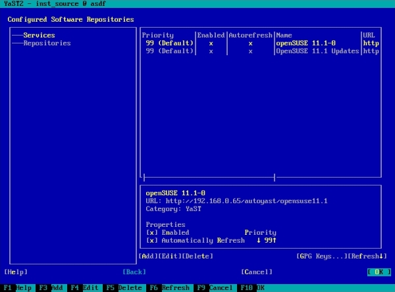Click the Name column header
The width and height of the screenshot is (395, 292).
(x=284, y=35)
